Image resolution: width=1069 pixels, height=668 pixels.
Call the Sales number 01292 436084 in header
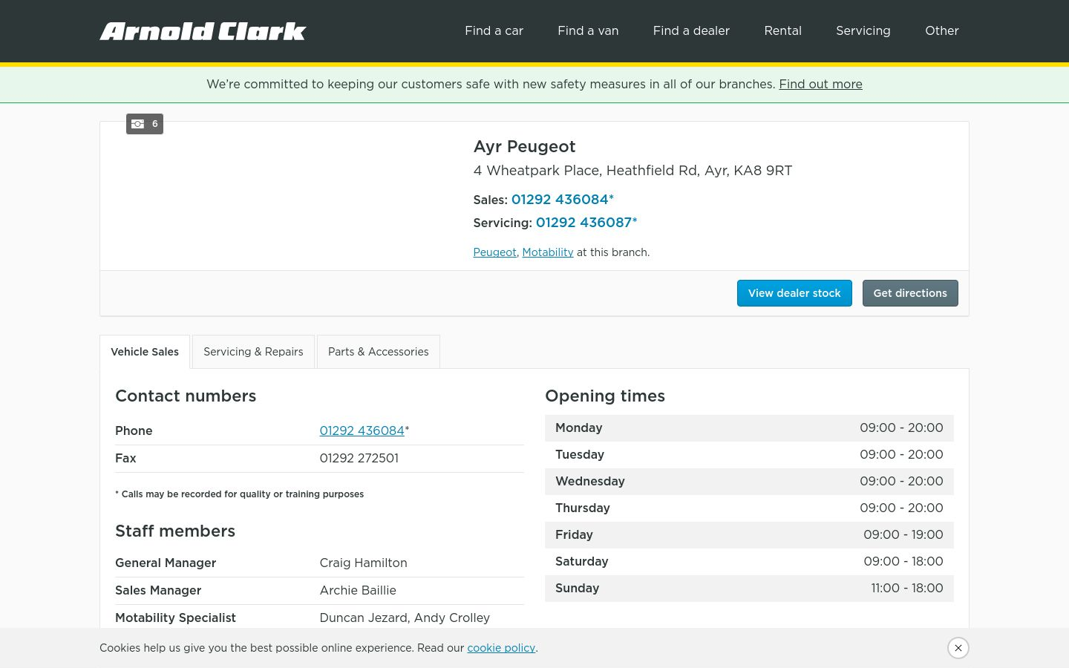tap(562, 200)
